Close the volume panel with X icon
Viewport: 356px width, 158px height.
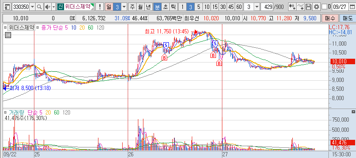pos(353,112)
